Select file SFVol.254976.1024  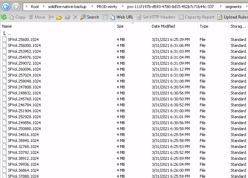24,57
